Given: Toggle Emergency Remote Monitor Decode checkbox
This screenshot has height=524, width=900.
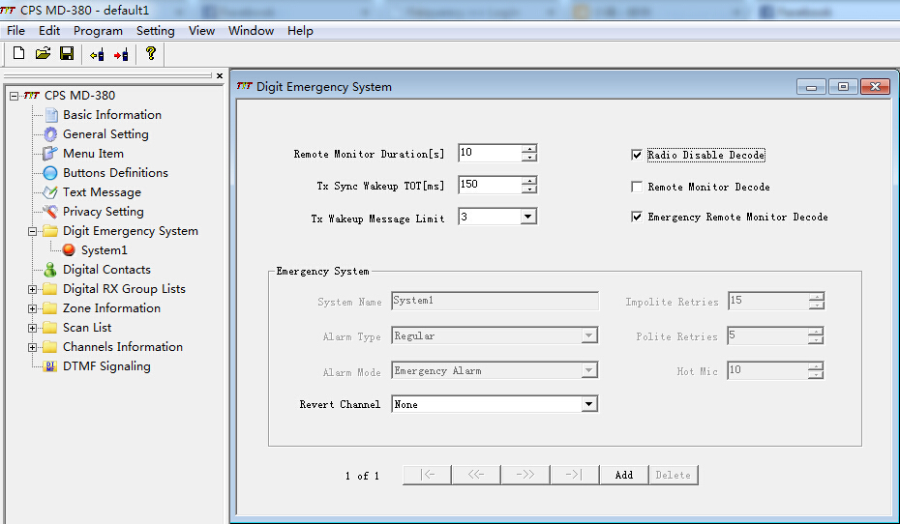Looking at the screenshot, I should 637,217.
